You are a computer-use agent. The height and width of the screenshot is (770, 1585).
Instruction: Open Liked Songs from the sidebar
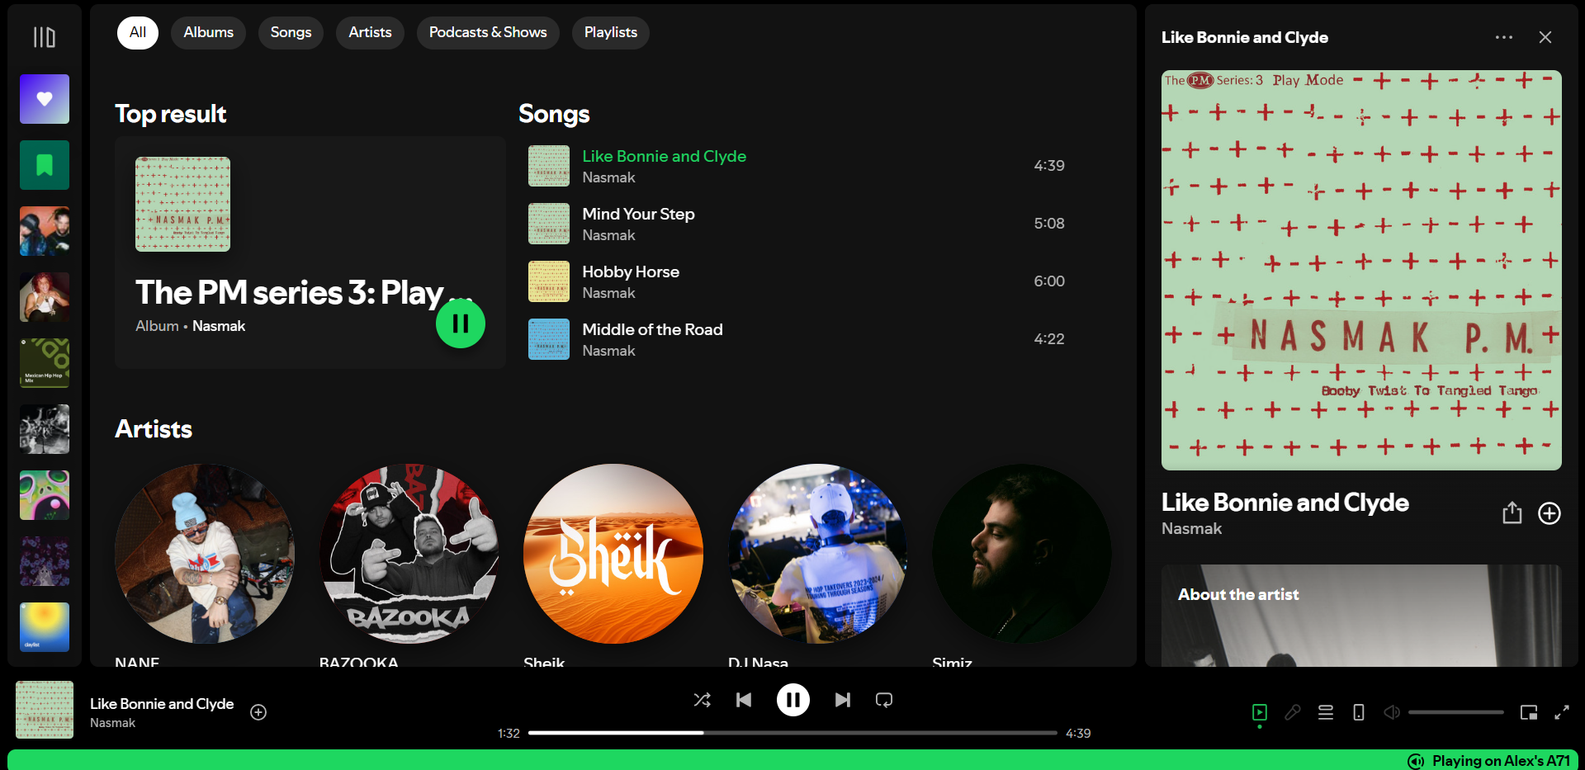[45, 99]
